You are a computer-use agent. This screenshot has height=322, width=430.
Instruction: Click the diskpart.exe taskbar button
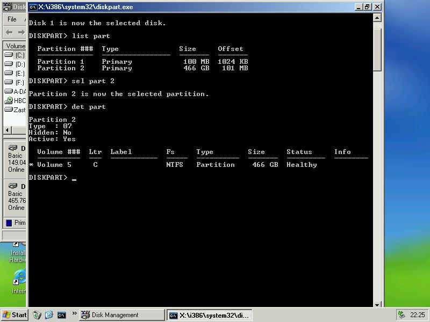click(x=209, y=315)
